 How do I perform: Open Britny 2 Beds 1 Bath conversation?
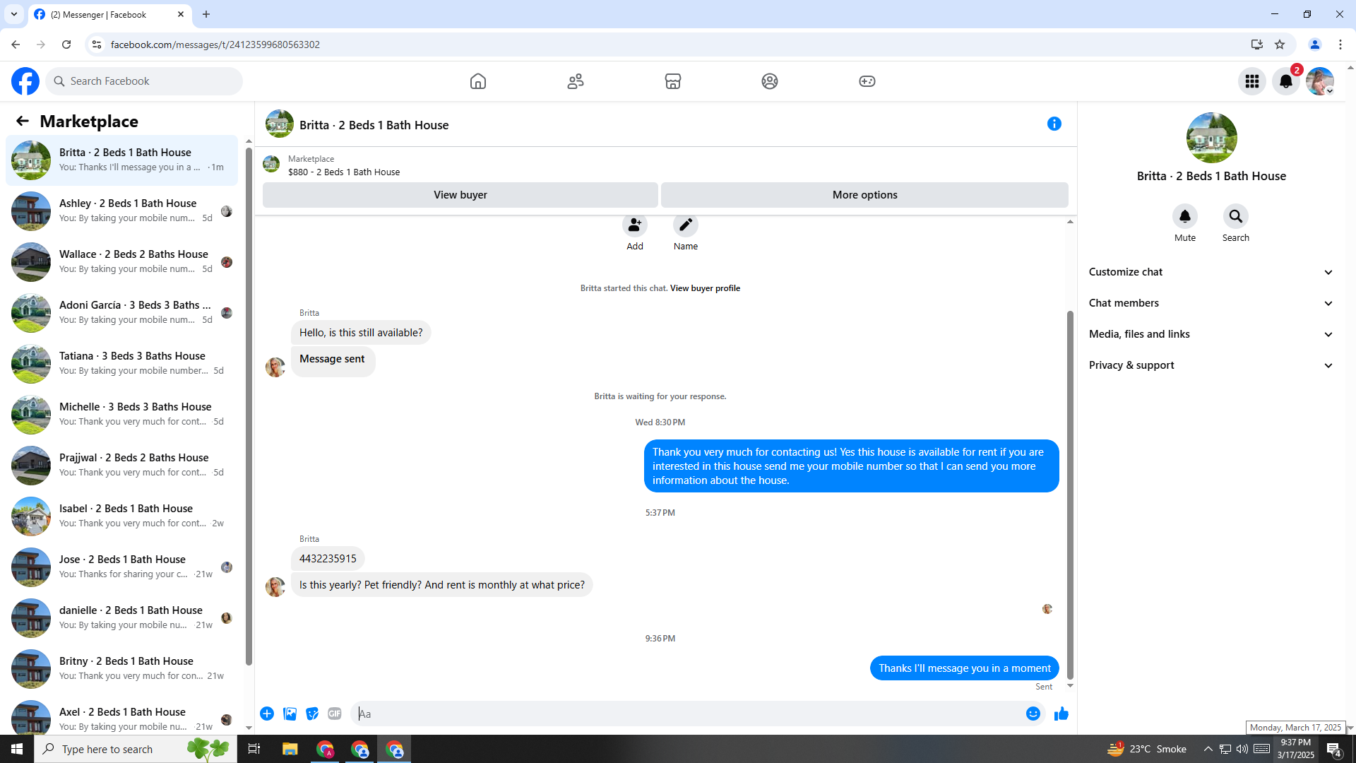(x=122, y=669)
